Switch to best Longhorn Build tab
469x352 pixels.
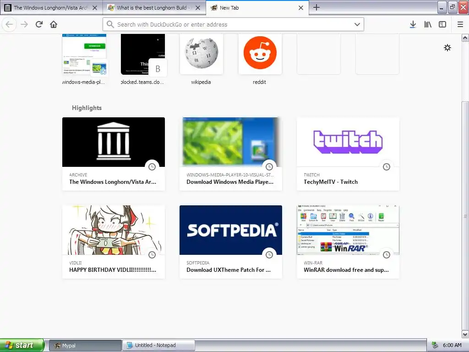click(154, 8)
